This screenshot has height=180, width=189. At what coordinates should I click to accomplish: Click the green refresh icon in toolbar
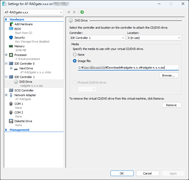(x=82, y=12)
